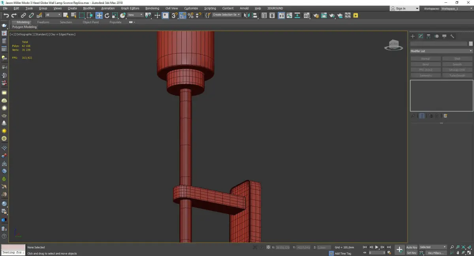Image resolution: width=474 pixels, height=256 pixels.
Task: Open the Curve Editor from toolbar
Action: tap(289, 15)
